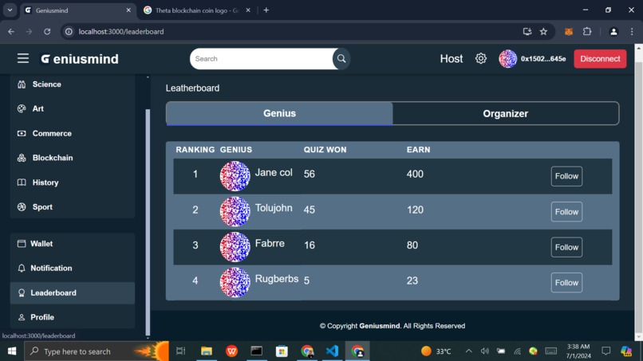
Task: Switch to Theta blockchain coin logo tab
Action: (197, 10)
